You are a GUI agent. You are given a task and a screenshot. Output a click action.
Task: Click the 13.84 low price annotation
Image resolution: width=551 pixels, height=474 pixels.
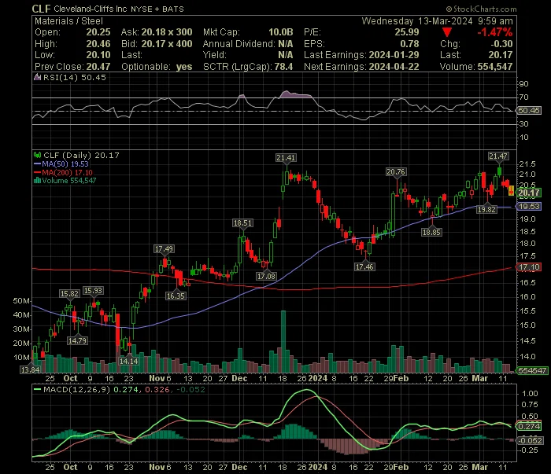(x=31, y=369)
